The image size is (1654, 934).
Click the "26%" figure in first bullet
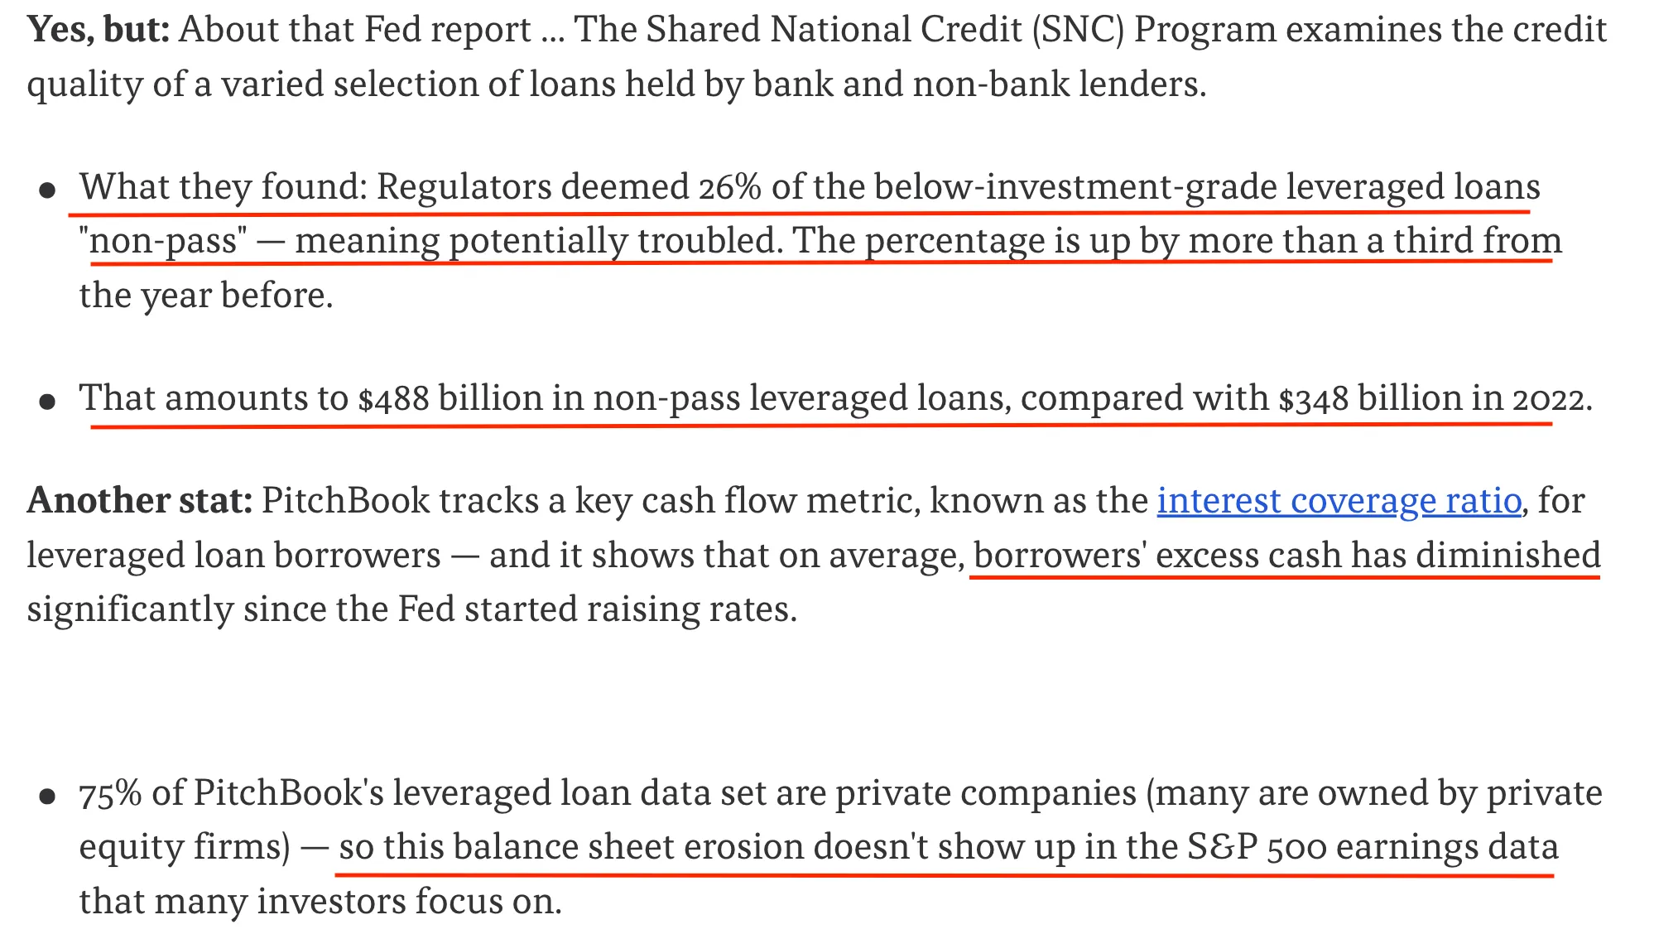[729, 188]
